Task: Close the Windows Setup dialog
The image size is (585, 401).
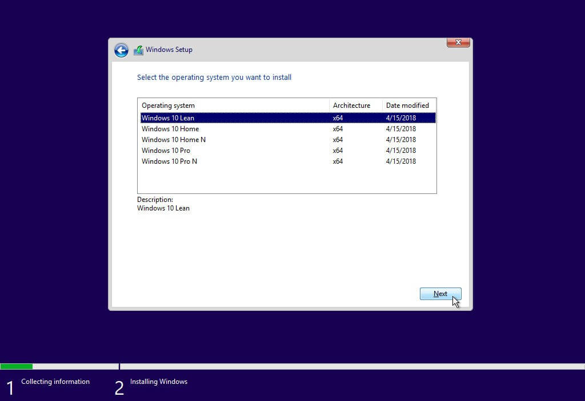Action: [458, 42]
